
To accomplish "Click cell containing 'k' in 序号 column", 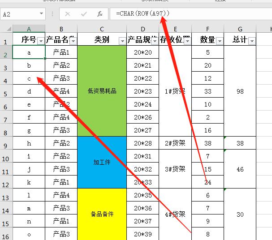I will click(x=29, y=182).
